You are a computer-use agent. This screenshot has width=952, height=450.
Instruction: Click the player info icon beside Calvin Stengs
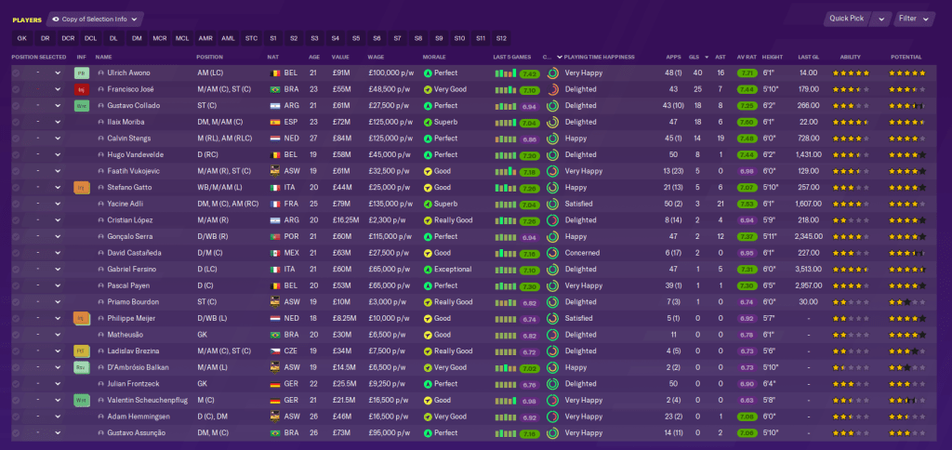tap(100, 139)
